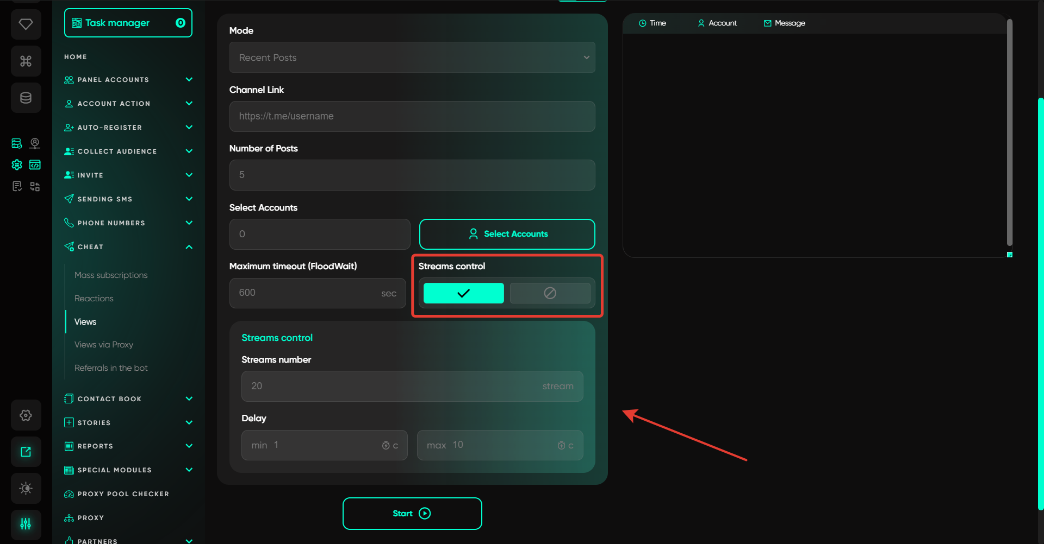Click the code window icon in left rail
Image resolution: width=1044 pixels, height=544 pixels.
click(35, 165)
